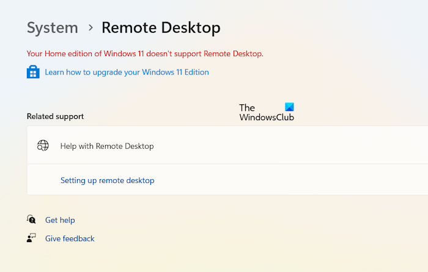Click the breadcrumb chevron after System

click(x=90, y=28)
